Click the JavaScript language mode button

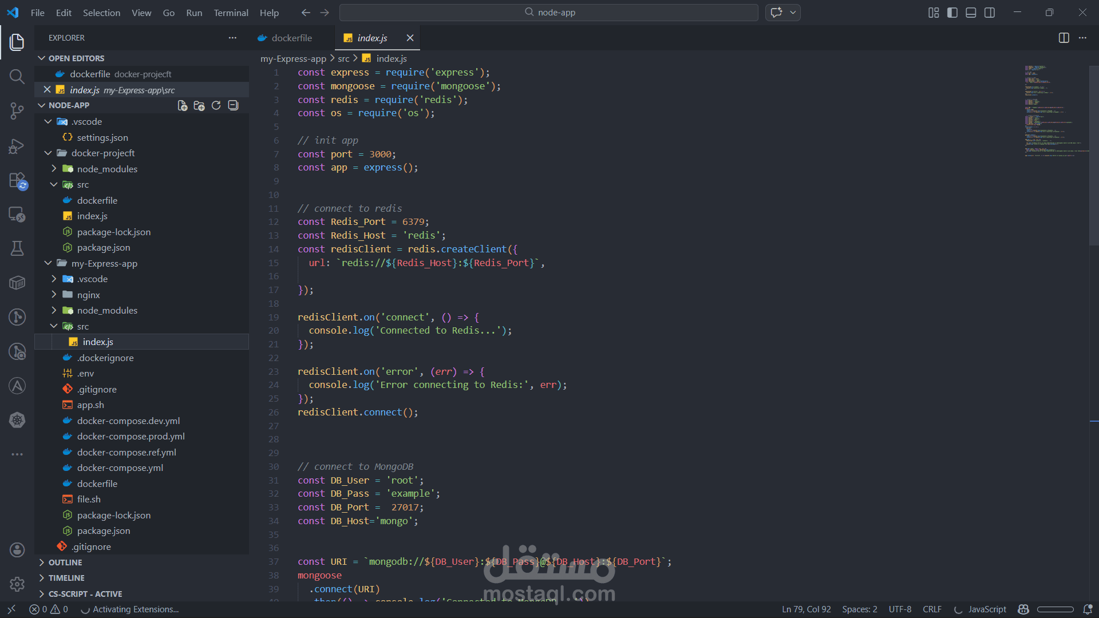(x=987, y=609)
